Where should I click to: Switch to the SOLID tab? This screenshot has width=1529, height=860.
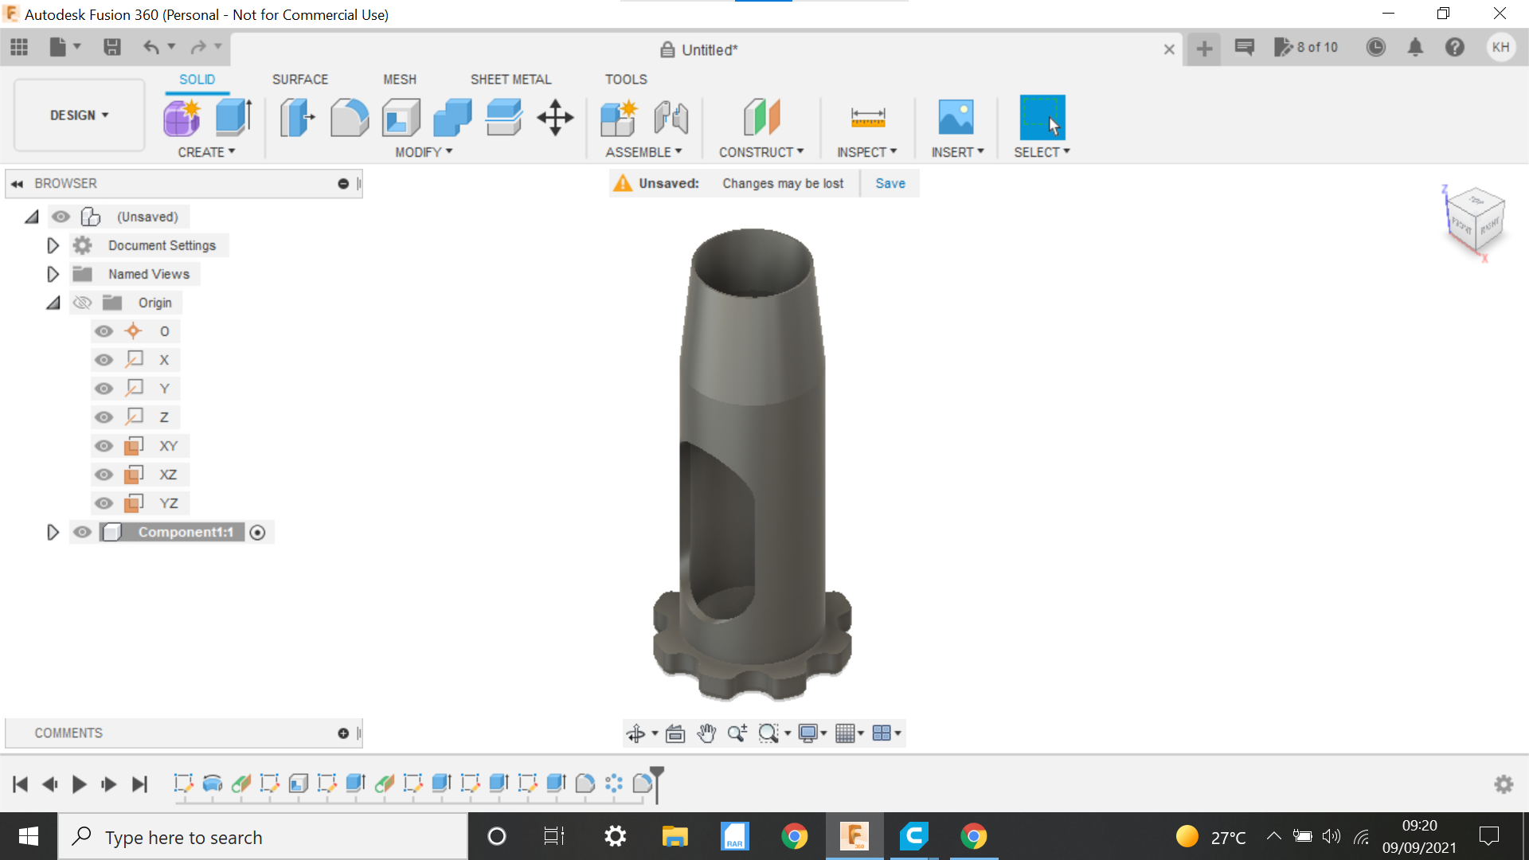(x=197, y=80)
